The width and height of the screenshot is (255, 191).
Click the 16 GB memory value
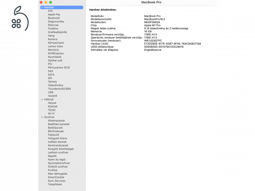[x=148, y=31]
